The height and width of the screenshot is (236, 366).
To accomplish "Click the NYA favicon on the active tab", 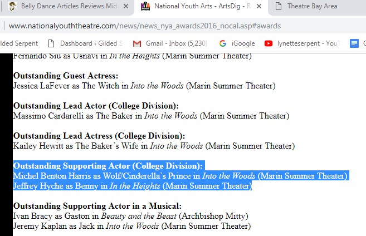I will [x=145, y=7].
